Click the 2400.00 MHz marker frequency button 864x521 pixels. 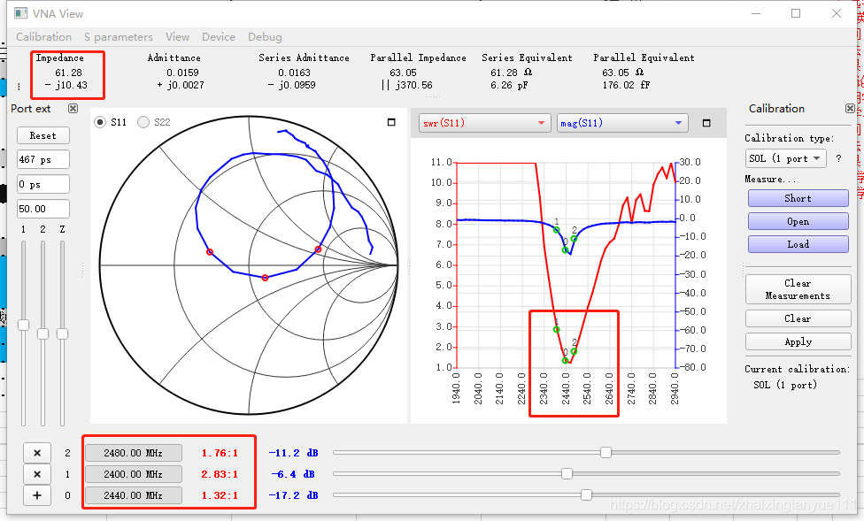pyautogui.click(x=134, y=474)
